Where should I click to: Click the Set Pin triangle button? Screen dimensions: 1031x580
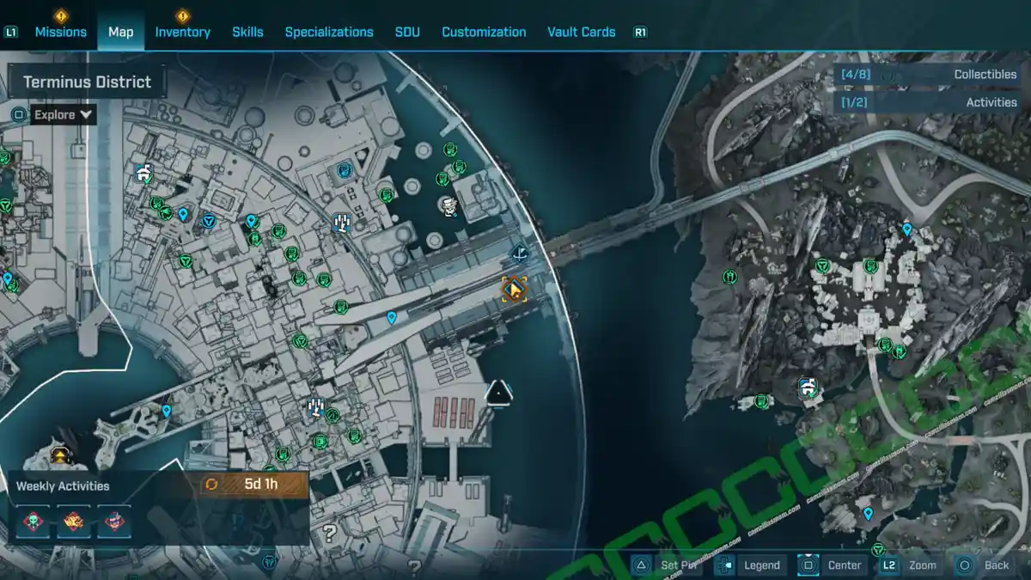coord(641,565)
